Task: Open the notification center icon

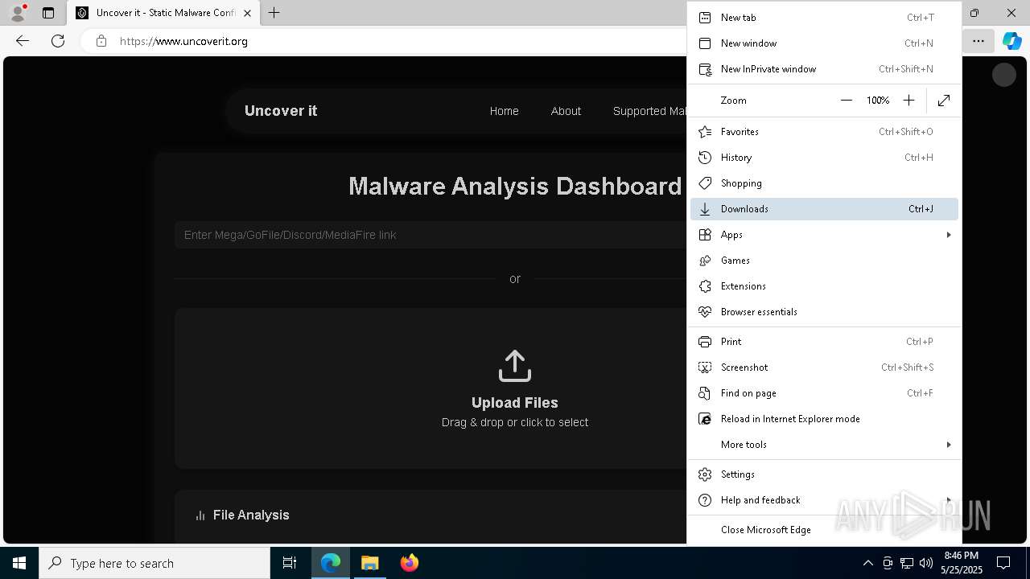Action: pyautogui.click(x=1003, y=563)
